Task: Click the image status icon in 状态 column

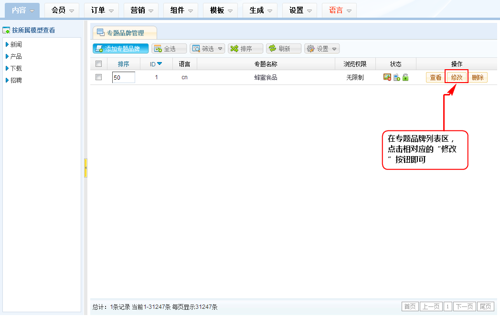Action: [387, 77]
